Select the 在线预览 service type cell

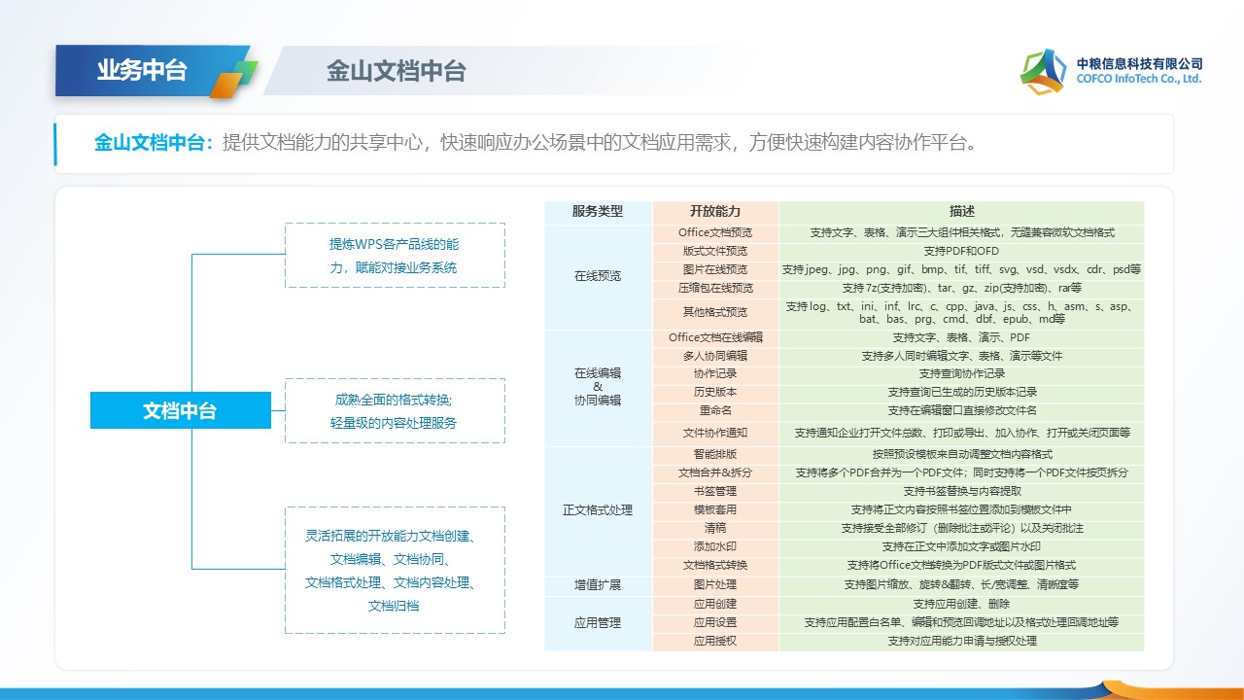[598, 277]
